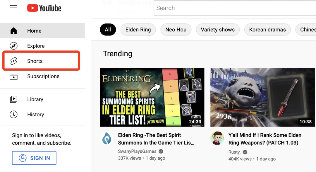This screenshot has width=316, height=172.
Task: Click the Subscriptions sidebar icon
Action: pos(14,76)
